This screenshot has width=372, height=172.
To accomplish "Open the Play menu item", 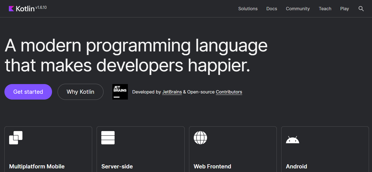I will pyautogui.click(x=344, y=9).
